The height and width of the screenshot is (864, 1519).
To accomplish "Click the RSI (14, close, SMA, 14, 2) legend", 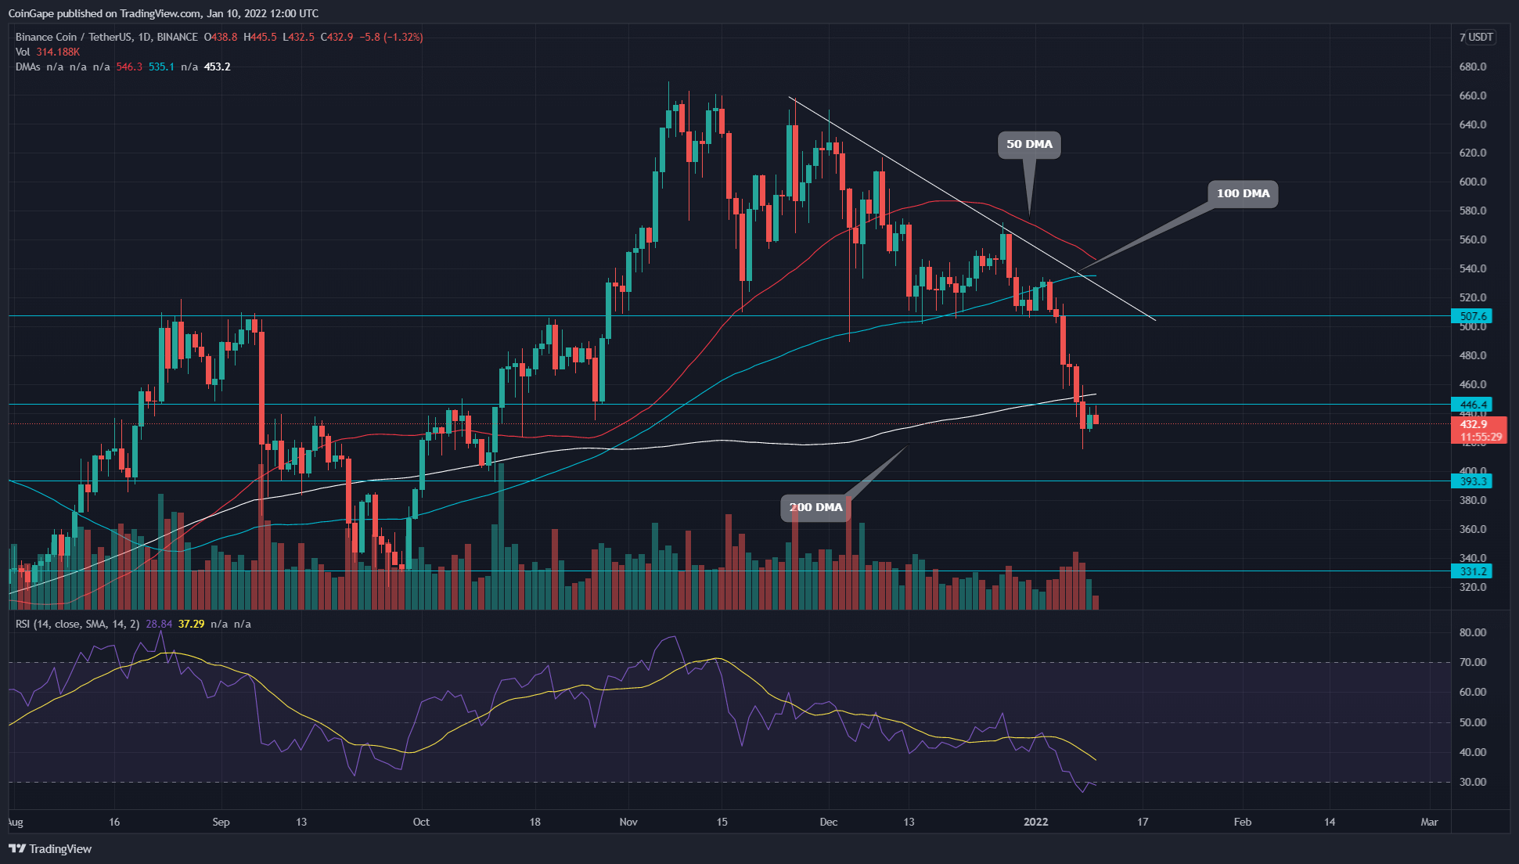I will point(77,624).
